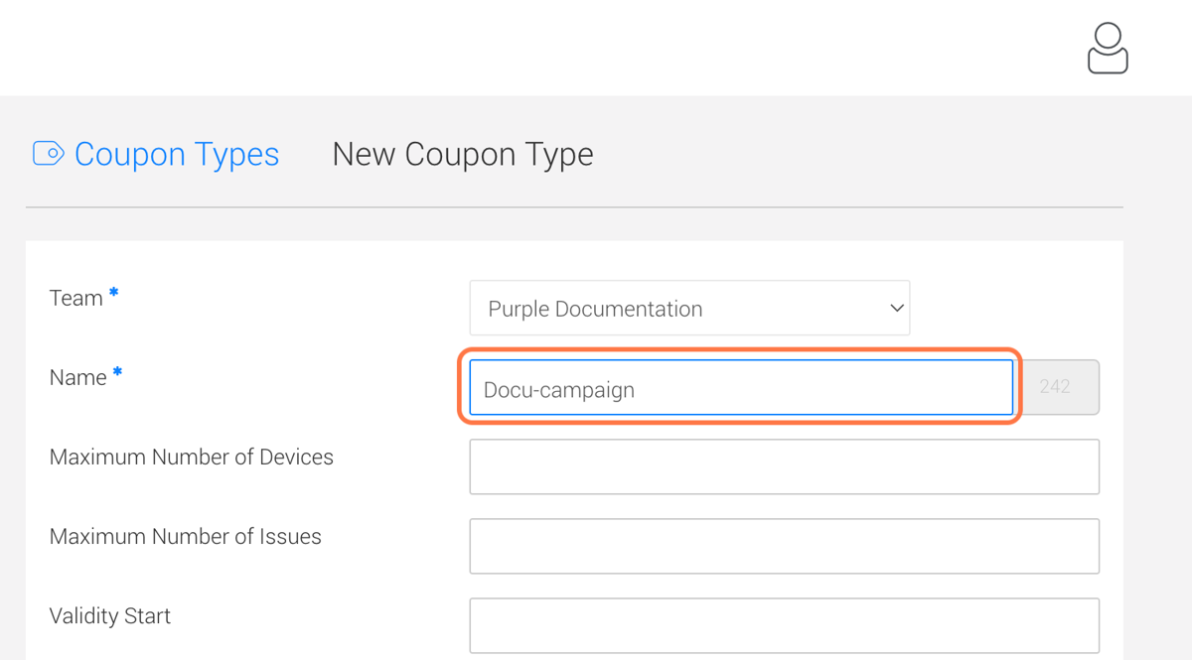Image resolution: width=1192 pixels, height=660 pixels.
Task: Select the New Coupon Type heading
Action: click(x=463, y=155)
